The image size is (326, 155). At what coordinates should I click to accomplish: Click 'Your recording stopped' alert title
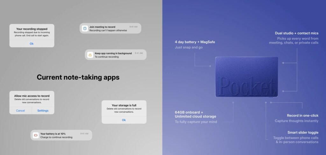point(32,29)
